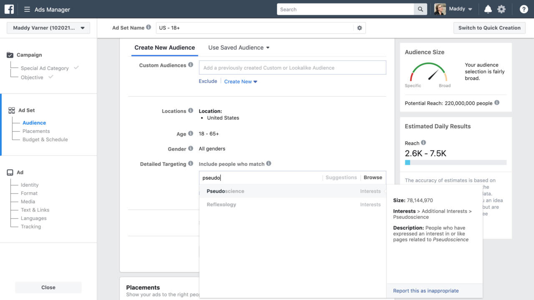534x300 pixels.
Task: Click info icon beside Custom Audiences
Action: tap(191, 65)
